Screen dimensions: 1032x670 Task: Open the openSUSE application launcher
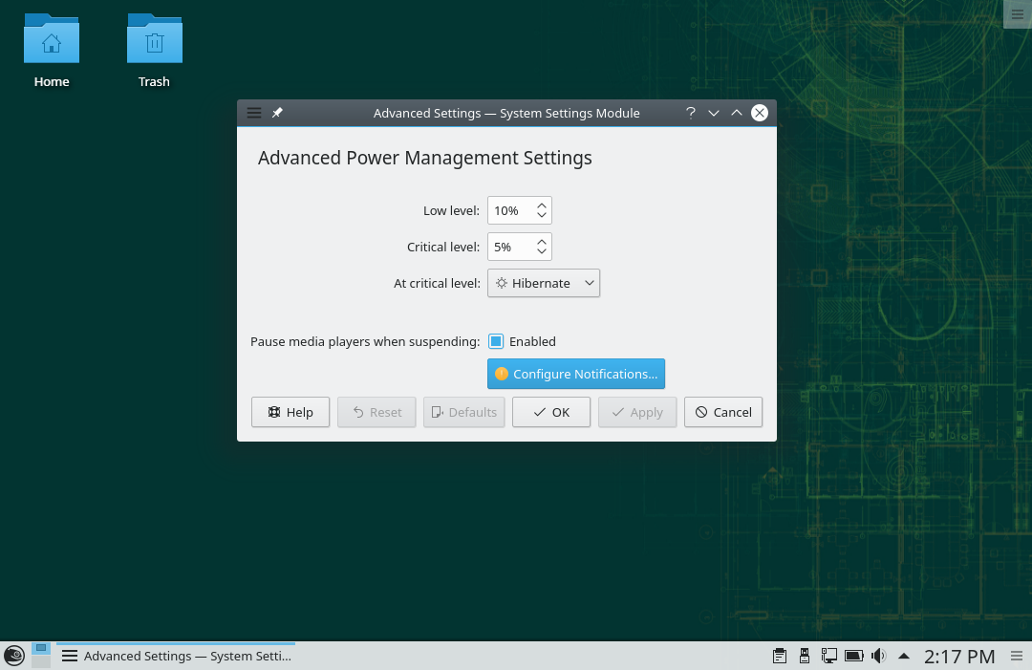pyautogui.click(x=13, y=656)
